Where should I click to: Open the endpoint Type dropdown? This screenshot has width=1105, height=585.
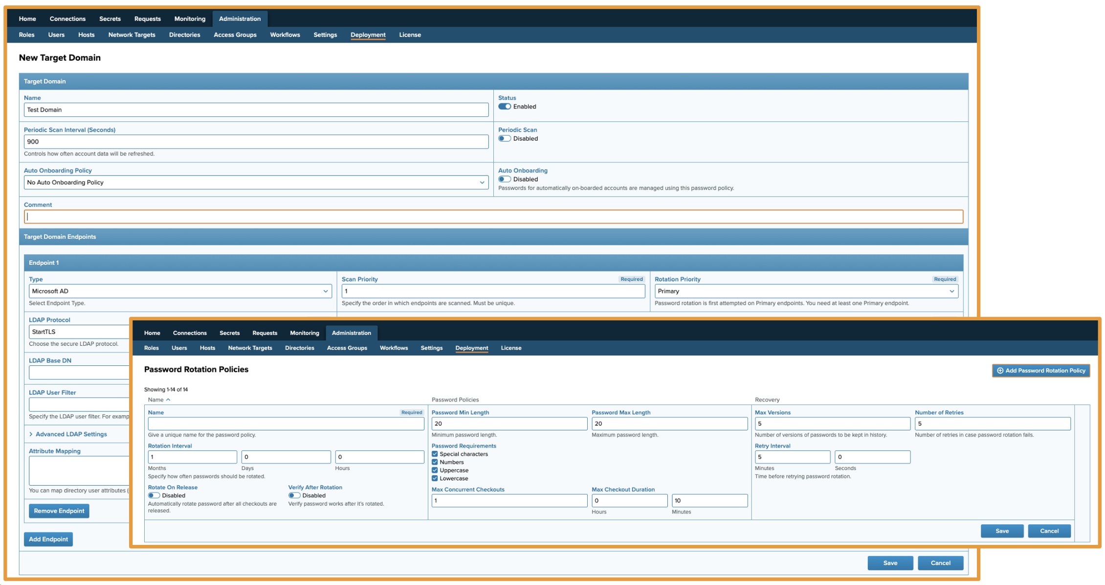(326, 291)
